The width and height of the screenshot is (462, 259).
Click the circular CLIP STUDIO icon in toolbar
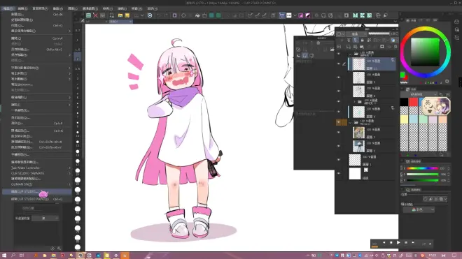pos(150,15)
